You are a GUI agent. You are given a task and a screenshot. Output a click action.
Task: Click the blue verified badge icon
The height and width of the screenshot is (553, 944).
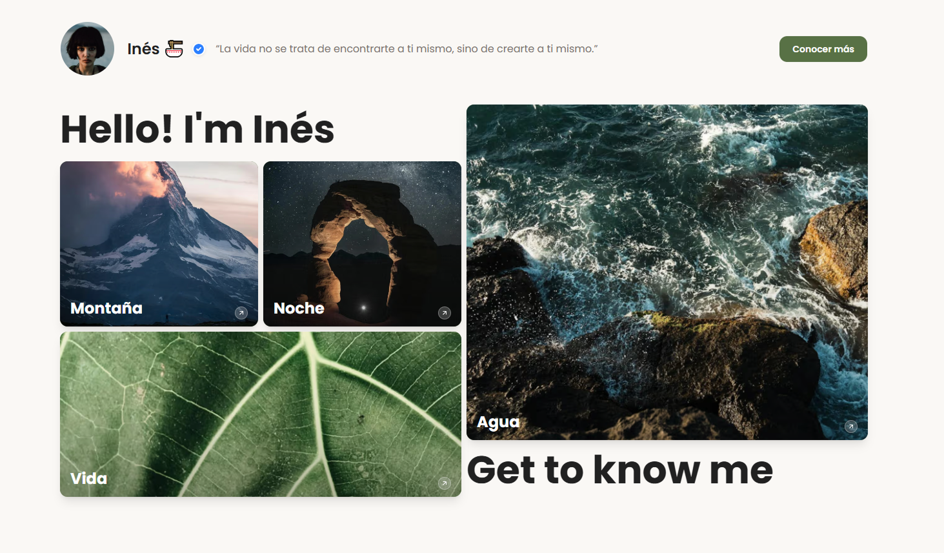coord(199,49)
